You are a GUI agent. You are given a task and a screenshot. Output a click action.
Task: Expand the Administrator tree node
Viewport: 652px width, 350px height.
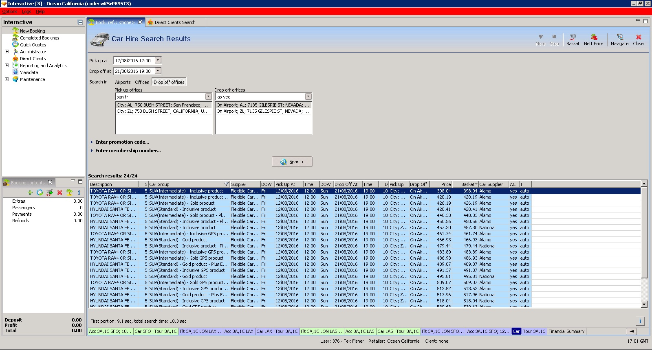[7, 52]
